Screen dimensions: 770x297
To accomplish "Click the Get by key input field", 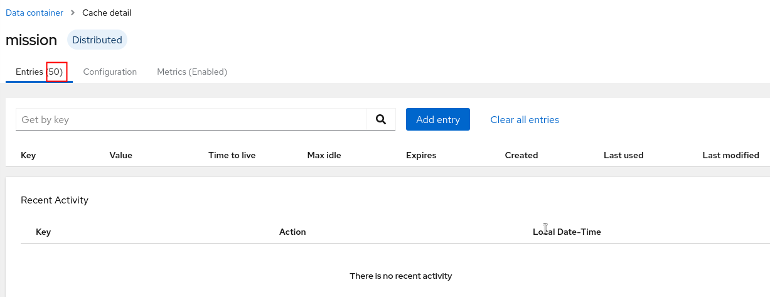I will point(191,119).
